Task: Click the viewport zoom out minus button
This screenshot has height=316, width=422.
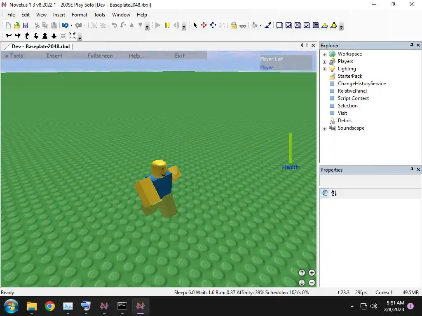Action: tap(312, 283)
